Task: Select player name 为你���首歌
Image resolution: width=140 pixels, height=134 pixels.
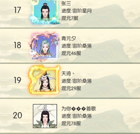Action: (x=79, y=109)
